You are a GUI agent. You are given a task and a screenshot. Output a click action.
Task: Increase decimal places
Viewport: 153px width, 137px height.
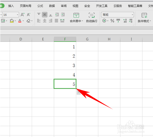click(x=125, y=21)
